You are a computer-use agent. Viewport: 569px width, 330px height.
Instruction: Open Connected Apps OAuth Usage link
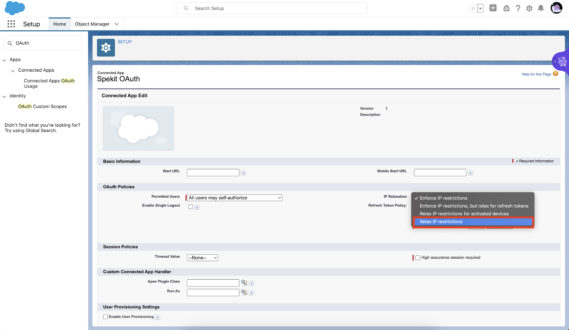[49, 83]
